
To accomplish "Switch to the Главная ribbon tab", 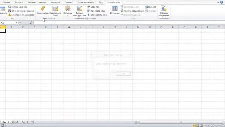I will (6, 2).
